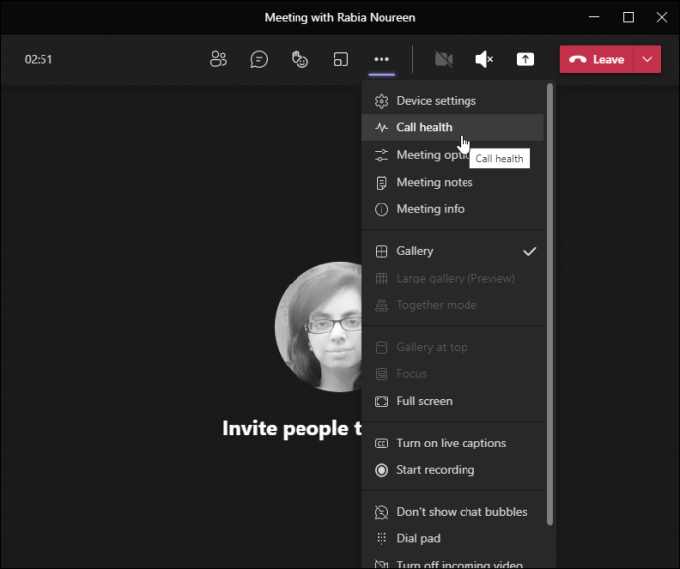
Task: Open Device settings from menu
Action: pos(452,101)
